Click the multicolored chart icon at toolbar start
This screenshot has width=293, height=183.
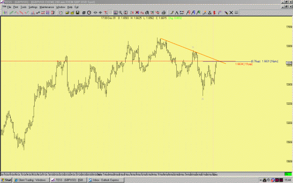[x=5, y=13]
